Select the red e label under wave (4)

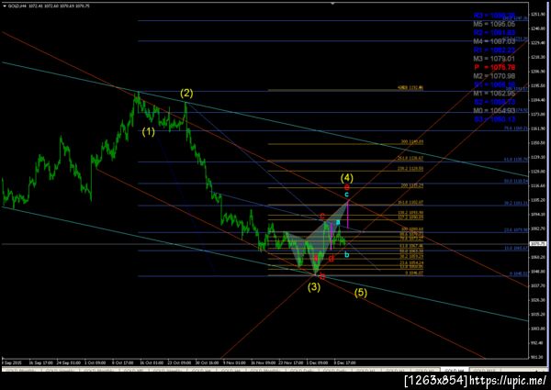(347, 187)
